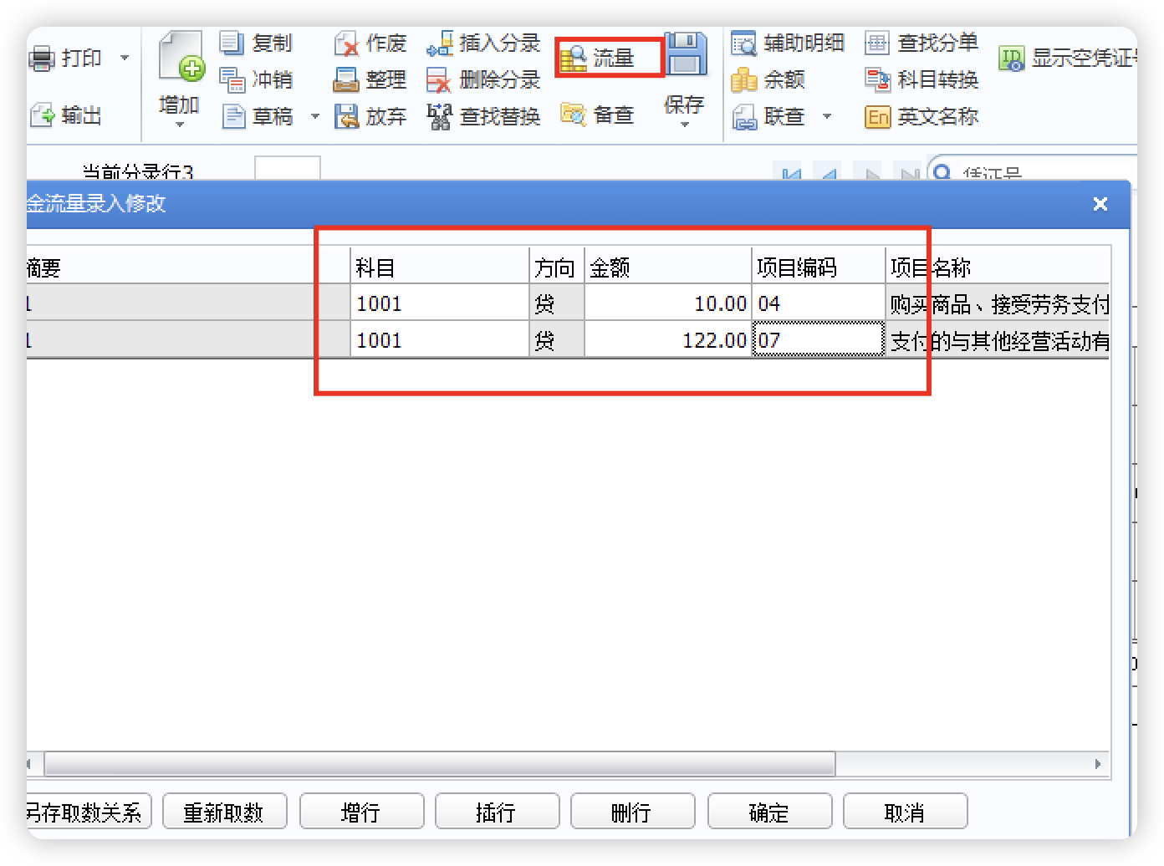This screenshot has height=866, width=1164.
Task: Click the 重新取数 refresh data button
Action: click(x=224, y=811)
